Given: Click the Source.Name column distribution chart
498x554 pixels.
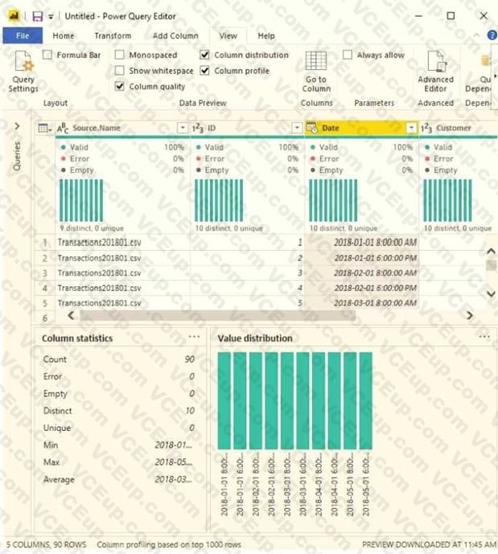Looking at the screenshot, I should [x=81, y=200].
